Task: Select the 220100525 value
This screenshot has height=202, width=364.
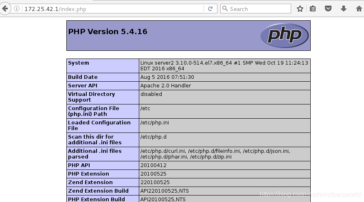Action: 155,182
